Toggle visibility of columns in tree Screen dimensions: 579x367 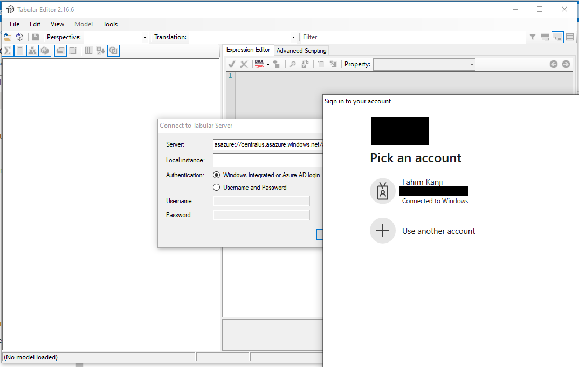click(20, 50)
